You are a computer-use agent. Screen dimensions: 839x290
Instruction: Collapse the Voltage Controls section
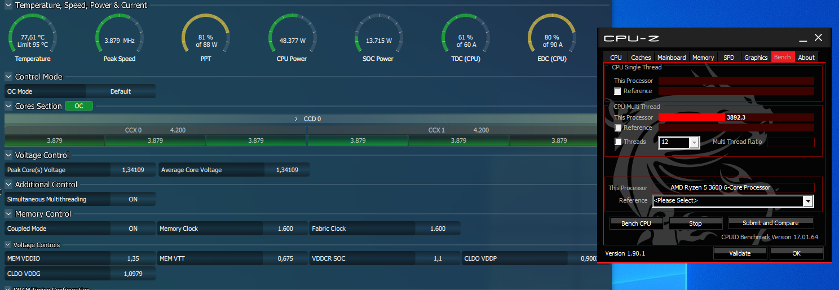(8, 245)
